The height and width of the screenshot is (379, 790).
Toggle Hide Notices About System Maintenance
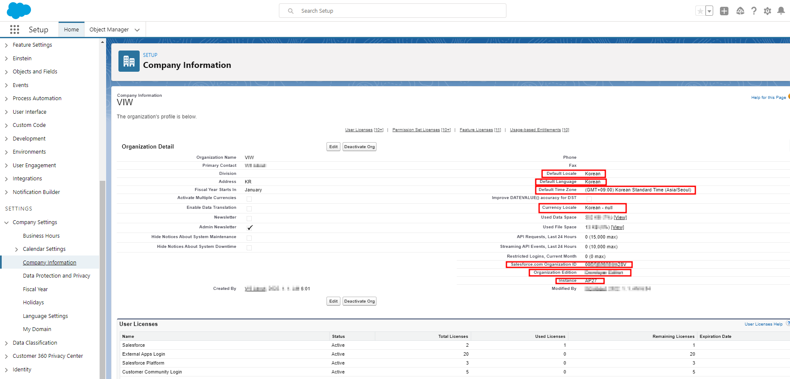pos(249,238)
